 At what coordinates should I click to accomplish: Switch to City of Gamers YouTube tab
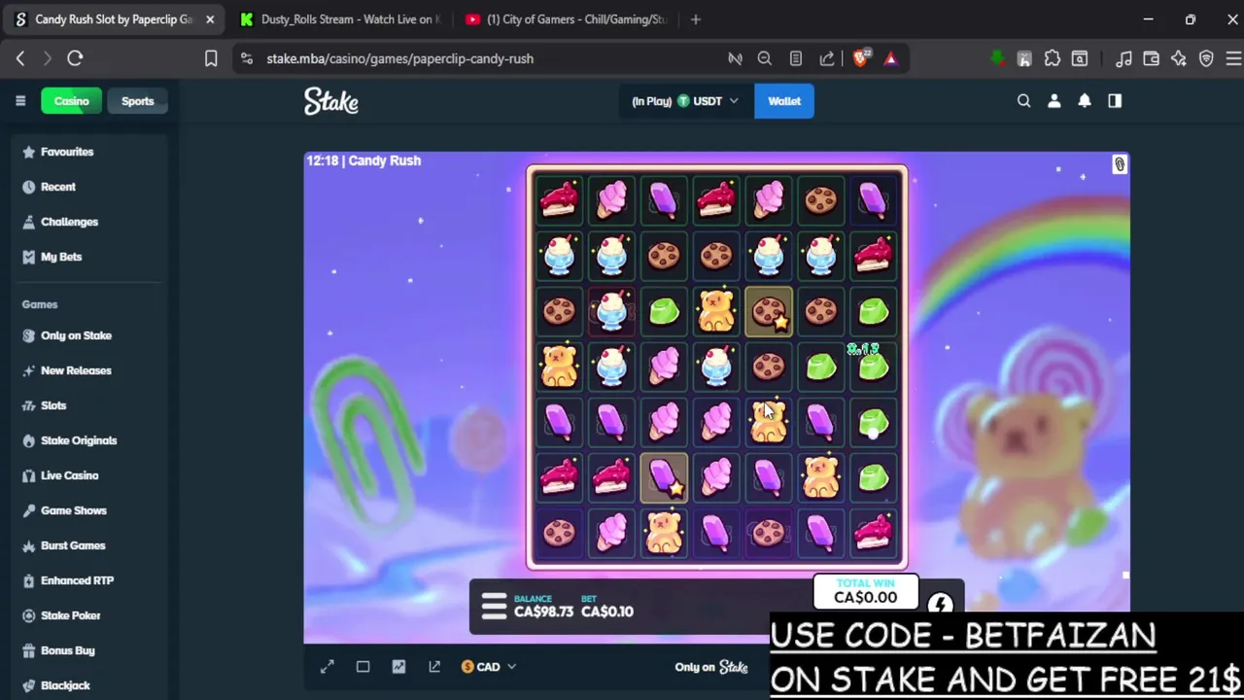point(565,19)
